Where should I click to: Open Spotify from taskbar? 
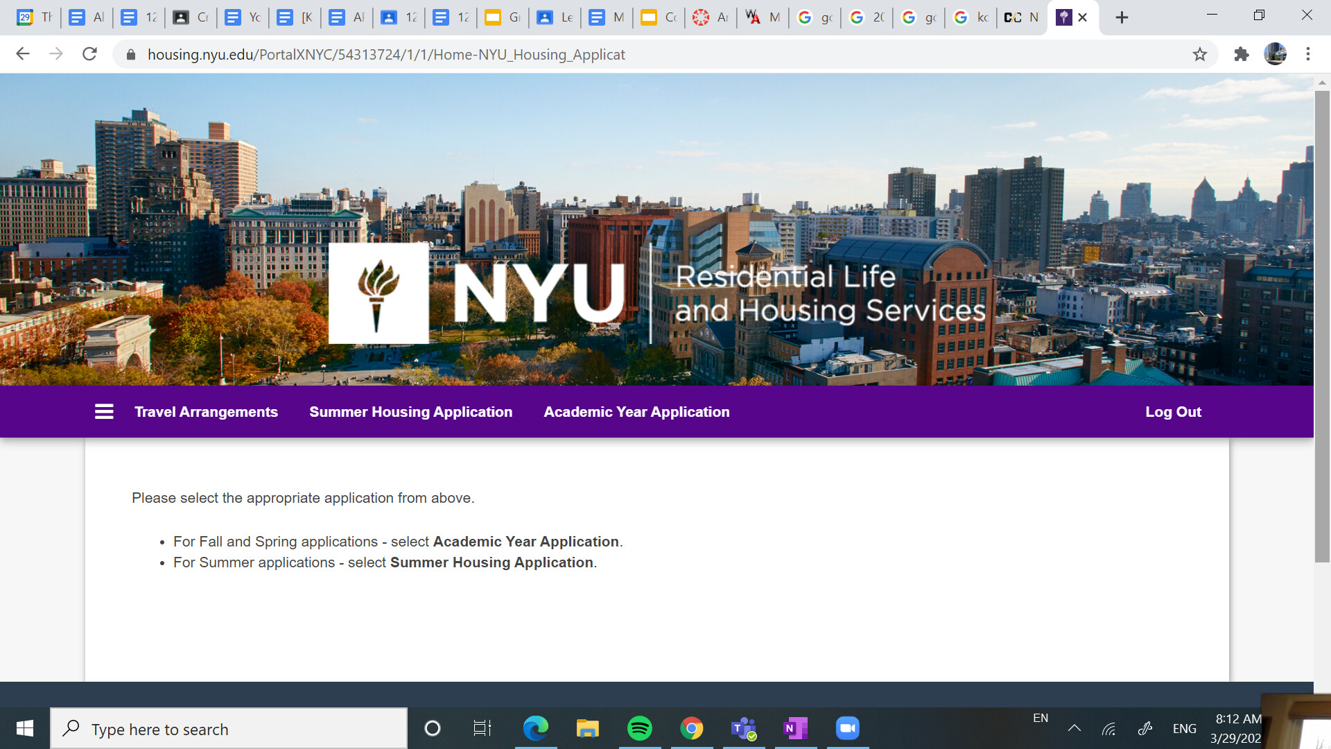click(x=639, y=728)
